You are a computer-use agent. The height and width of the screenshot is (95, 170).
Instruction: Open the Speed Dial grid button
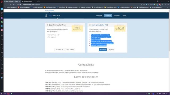pyautogui.click(x=14, y=4)
